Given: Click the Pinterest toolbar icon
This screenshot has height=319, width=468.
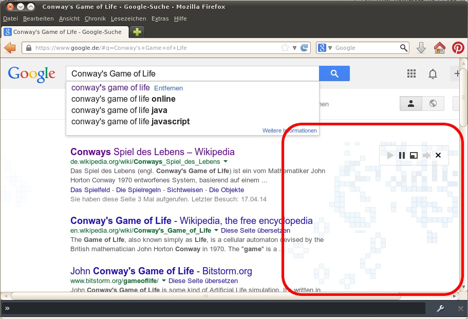Looking at the screenshot, I should (x=458, y=48).
